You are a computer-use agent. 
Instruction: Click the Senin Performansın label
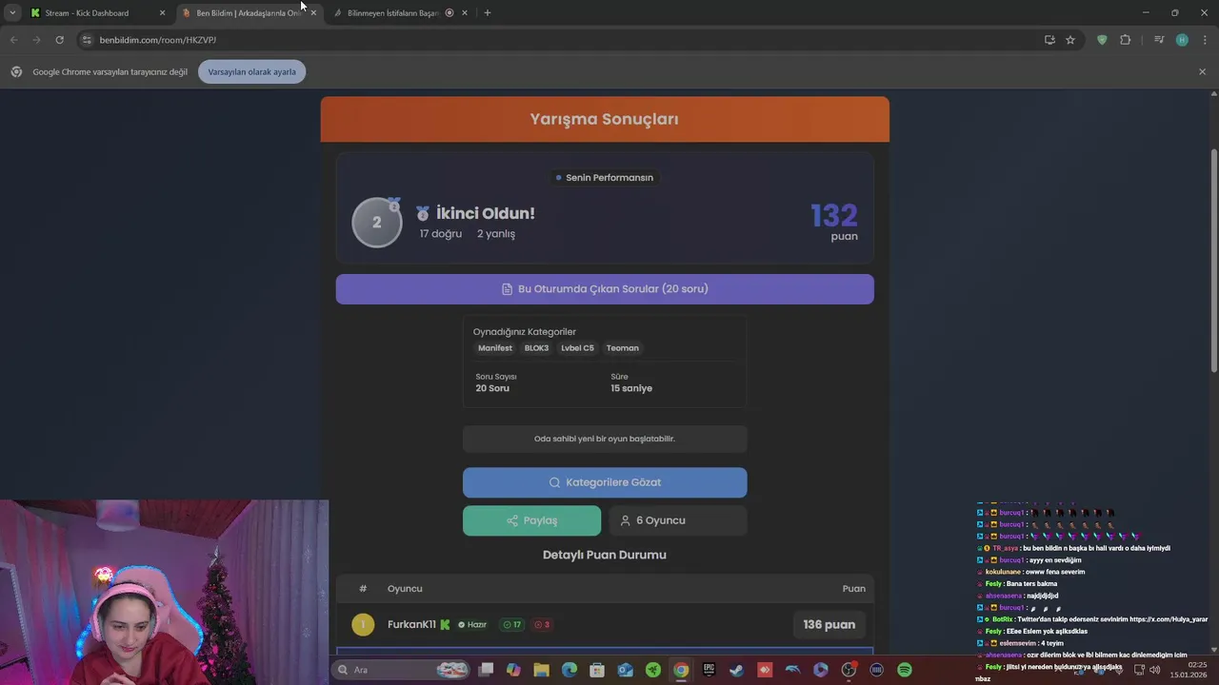click(x=605, y=178)
